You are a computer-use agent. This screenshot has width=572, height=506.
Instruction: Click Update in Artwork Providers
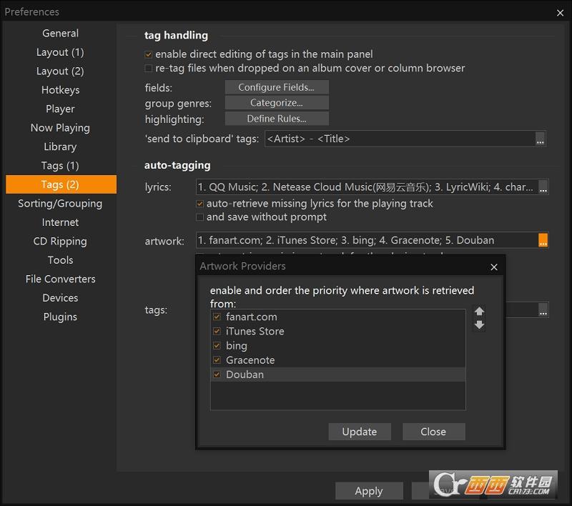(360, 432)
